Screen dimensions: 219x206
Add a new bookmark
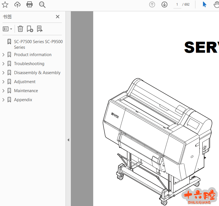[x=30, y=29]
